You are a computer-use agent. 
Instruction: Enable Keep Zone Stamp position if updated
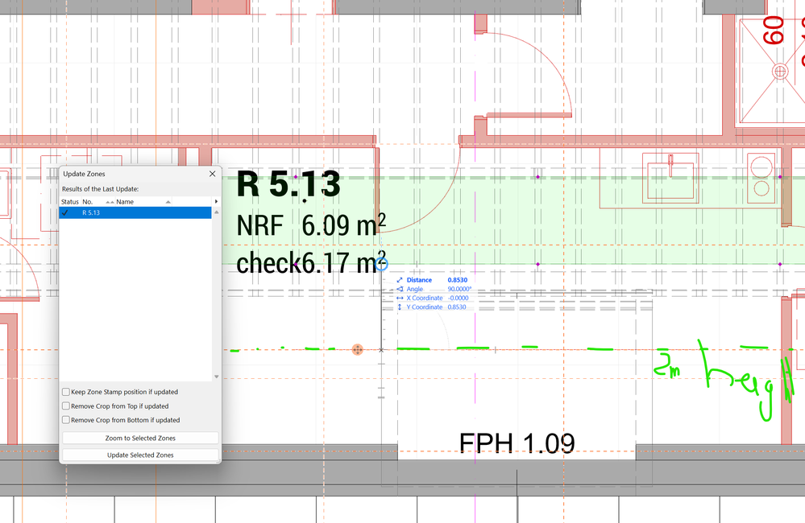pos(66,393)
